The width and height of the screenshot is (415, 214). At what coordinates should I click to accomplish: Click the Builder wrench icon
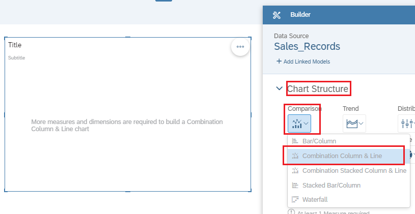(276, 15)
